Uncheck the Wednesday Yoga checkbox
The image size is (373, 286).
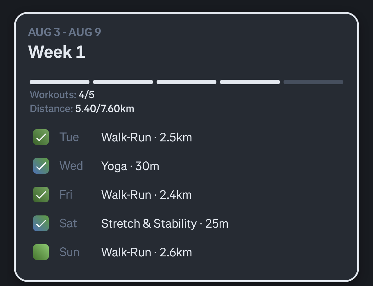[x=41, y=166]
